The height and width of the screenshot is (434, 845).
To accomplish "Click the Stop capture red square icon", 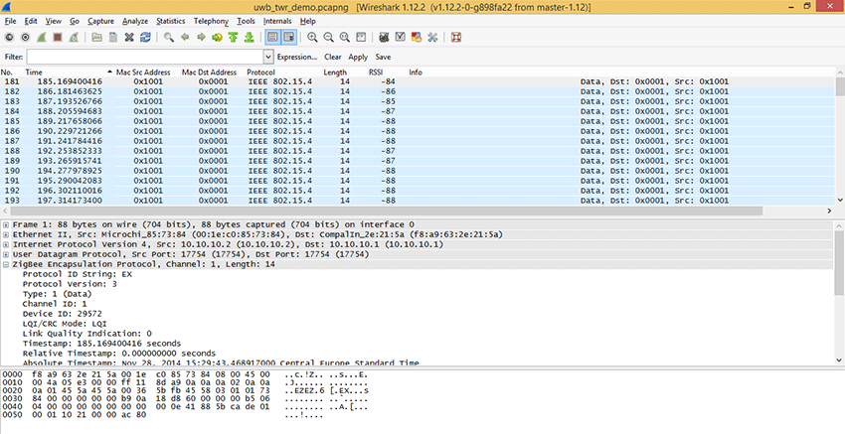I will click(x=59, y=38).
